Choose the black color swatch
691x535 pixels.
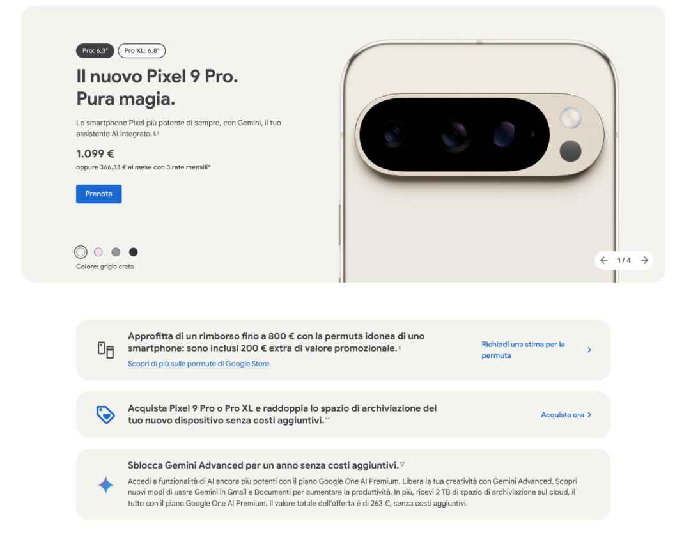pos(134,252)
